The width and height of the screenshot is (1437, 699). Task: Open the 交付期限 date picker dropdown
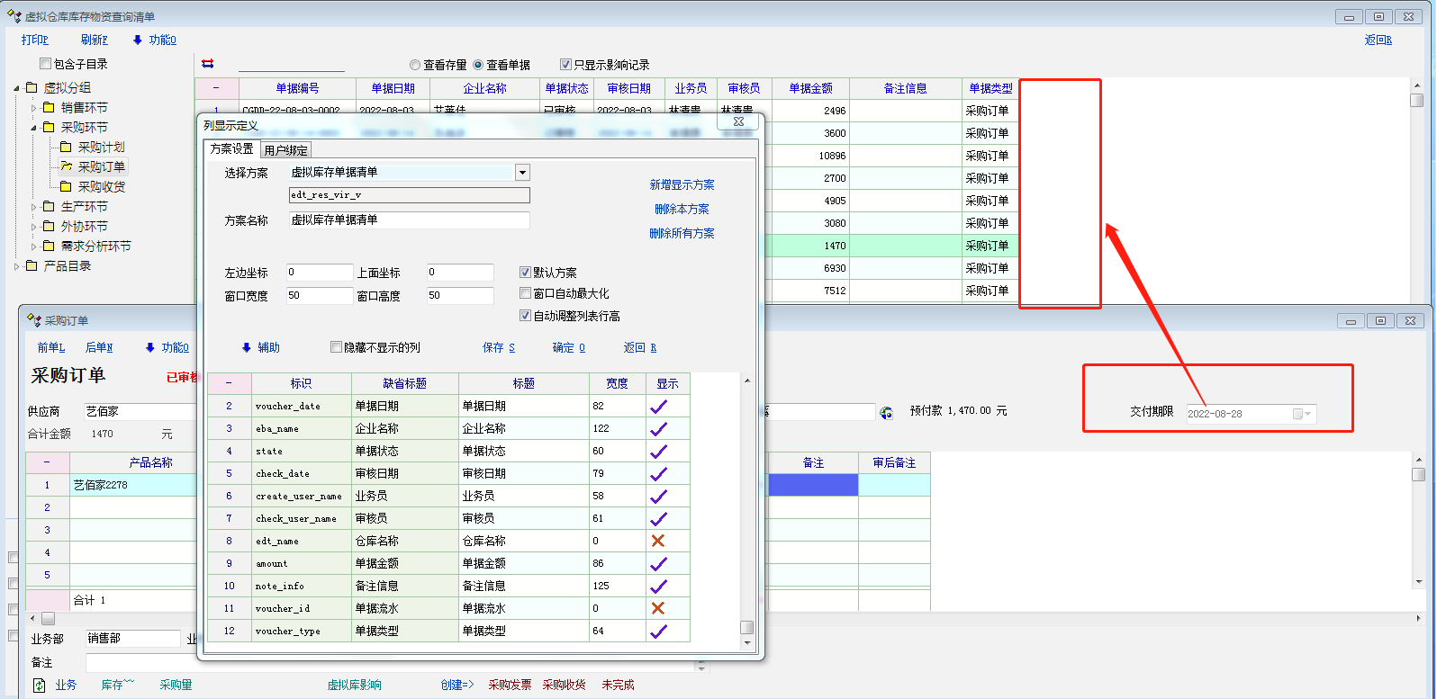1307,414
